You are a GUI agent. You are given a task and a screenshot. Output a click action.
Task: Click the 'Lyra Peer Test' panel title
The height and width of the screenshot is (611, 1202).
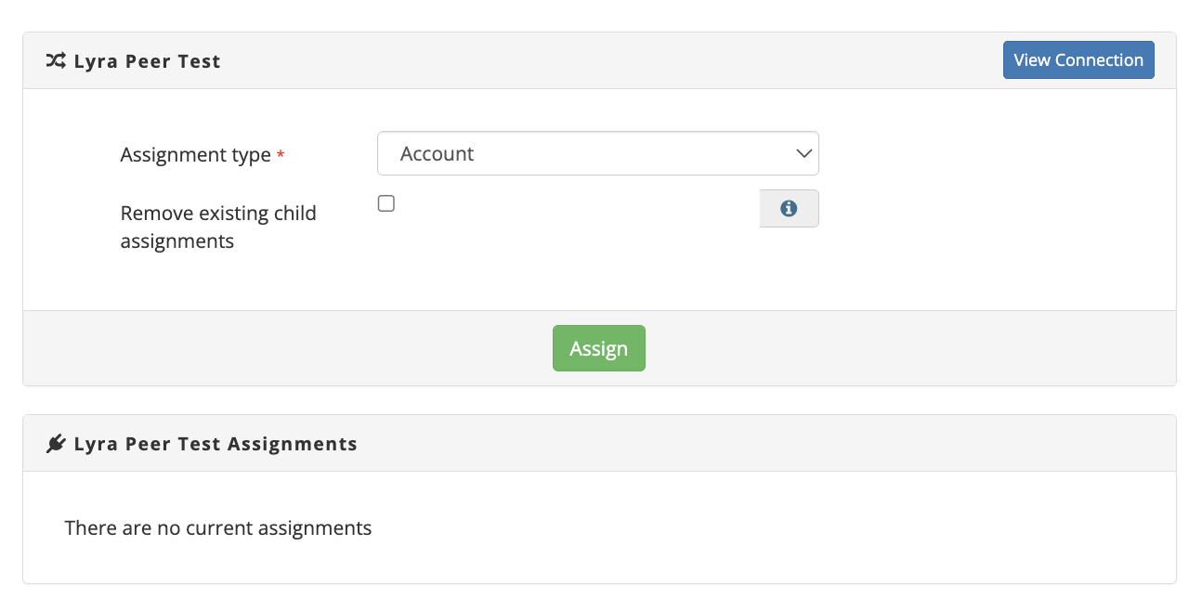coord(147,62)
